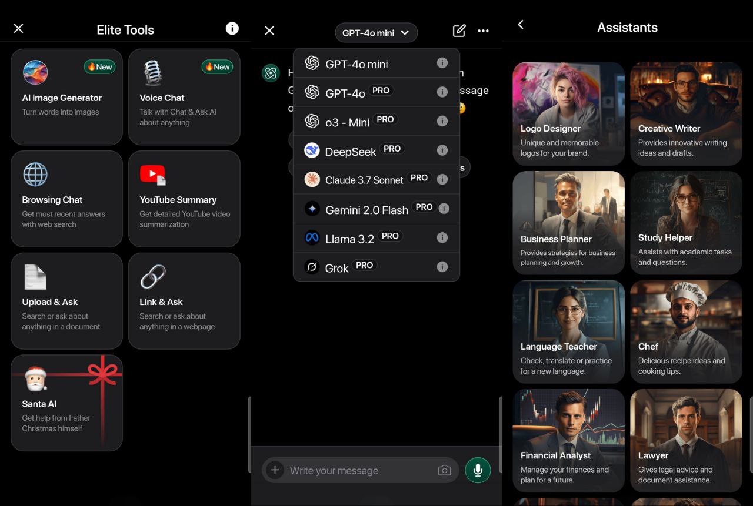Open the Lawyer assistant card
The width and height of the screenshot is (753, 506).
pyautogui.click(x=686, y=441)
